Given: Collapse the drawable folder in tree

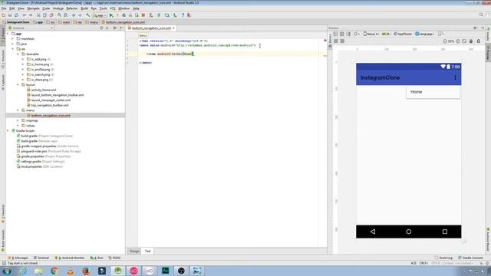Looking at the screenshot, I should [18, 54].
